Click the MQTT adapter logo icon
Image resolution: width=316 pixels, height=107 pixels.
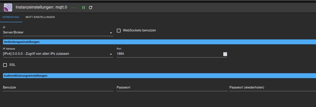[8, 7]
